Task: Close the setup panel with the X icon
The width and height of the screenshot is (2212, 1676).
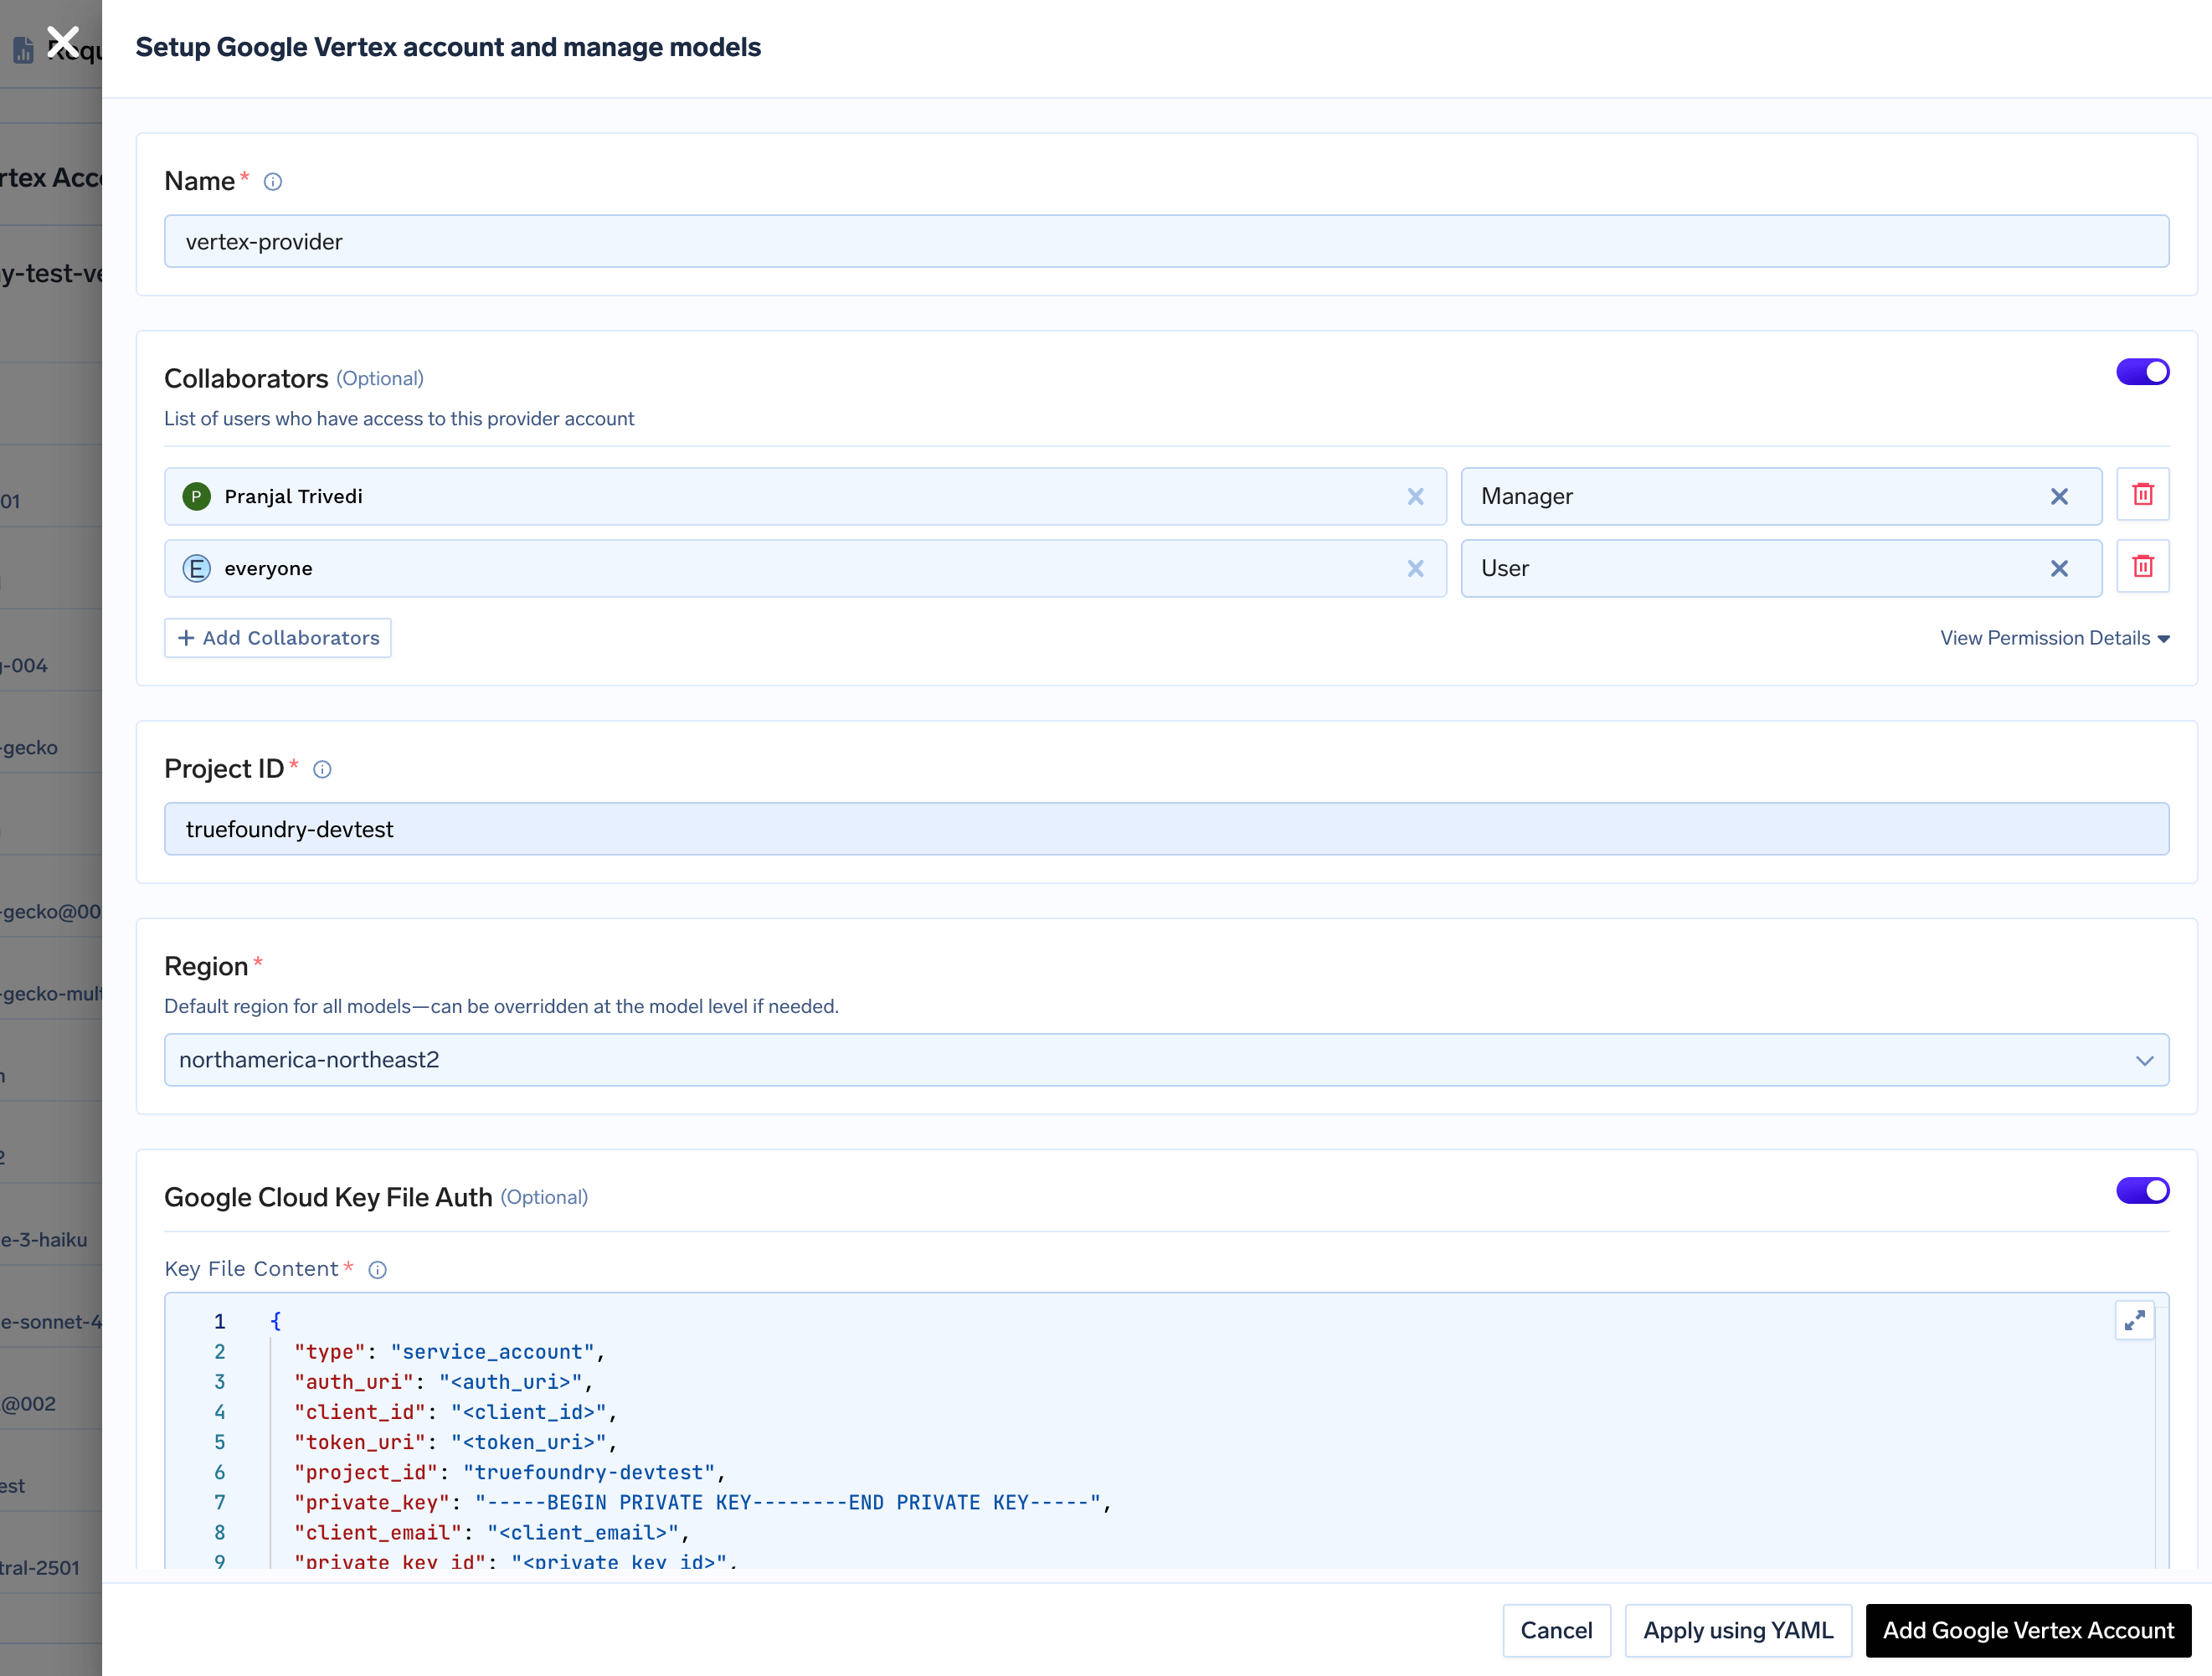Action: (x=63, y=42)
